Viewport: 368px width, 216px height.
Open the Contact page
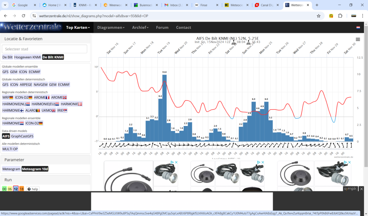click(x=184, y=27)
